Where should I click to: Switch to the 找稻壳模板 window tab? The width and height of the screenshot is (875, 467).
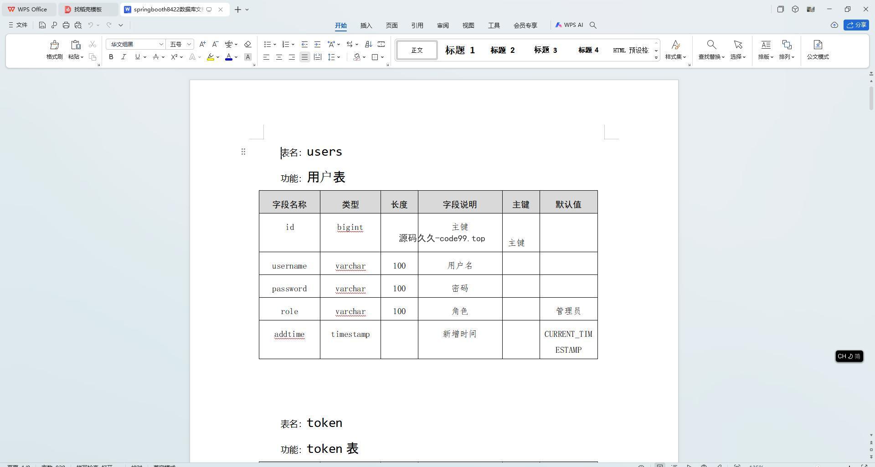pos(88,9)
